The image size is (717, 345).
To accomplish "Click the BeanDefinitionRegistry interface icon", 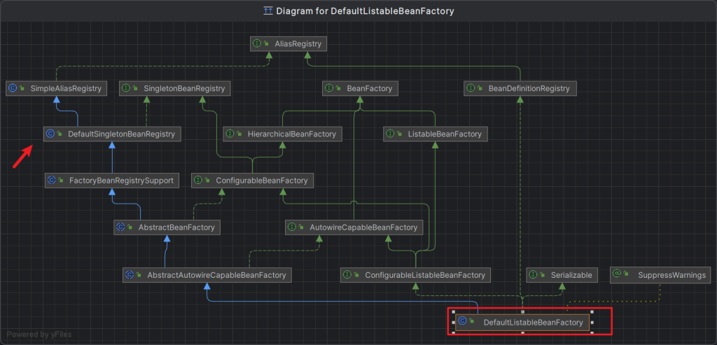I will 471,88.
